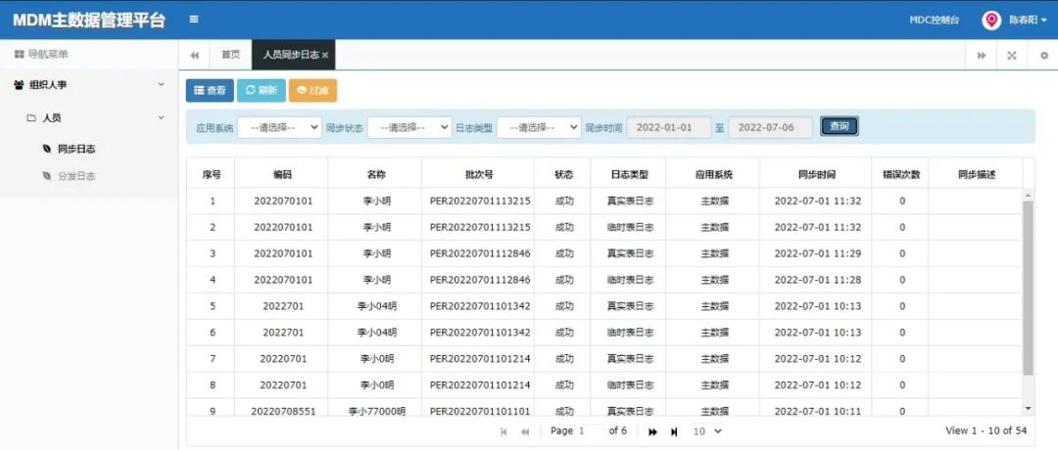Click the scrollbar down arrow in table
Screen dimensions: 1058x450
pos(1028,408)
